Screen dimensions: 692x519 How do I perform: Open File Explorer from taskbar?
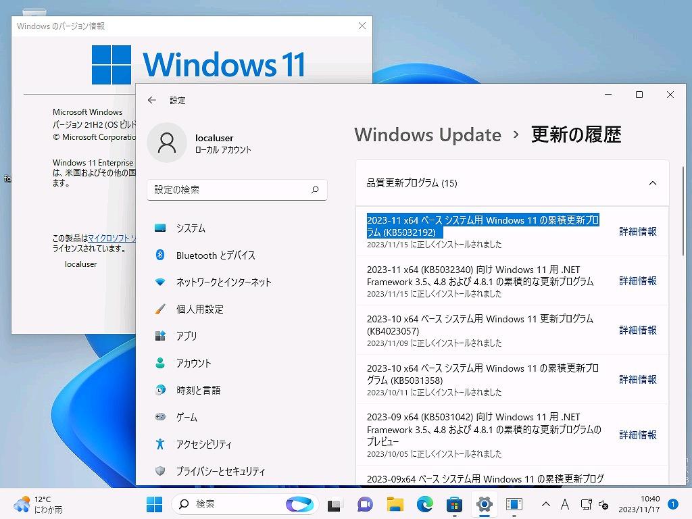tap(395, 504)
